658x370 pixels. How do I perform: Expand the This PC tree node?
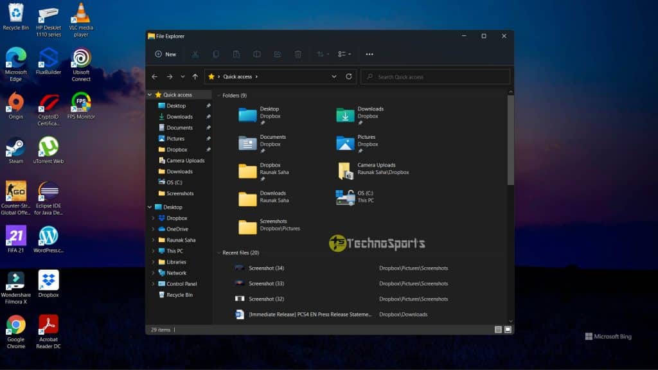153,251
